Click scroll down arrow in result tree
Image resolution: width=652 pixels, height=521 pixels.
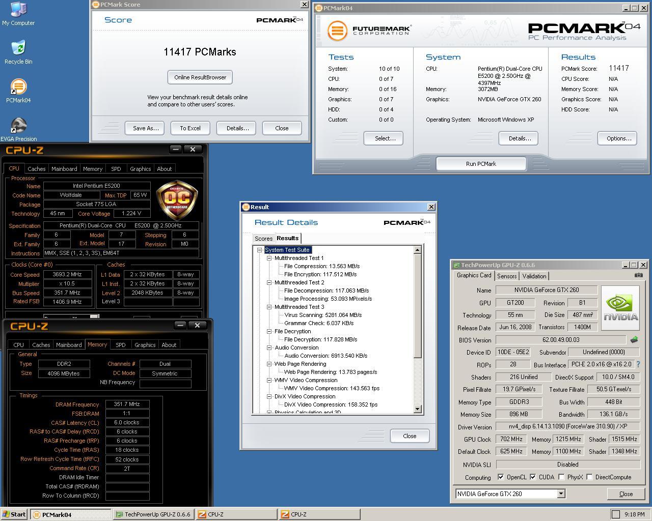point(418,409)
